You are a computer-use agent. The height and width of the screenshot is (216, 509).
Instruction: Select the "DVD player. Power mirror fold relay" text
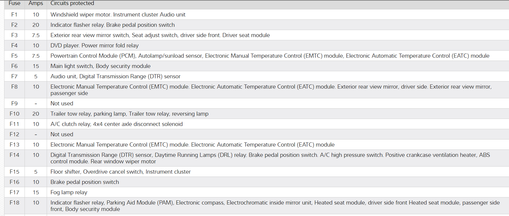[94, 46]
